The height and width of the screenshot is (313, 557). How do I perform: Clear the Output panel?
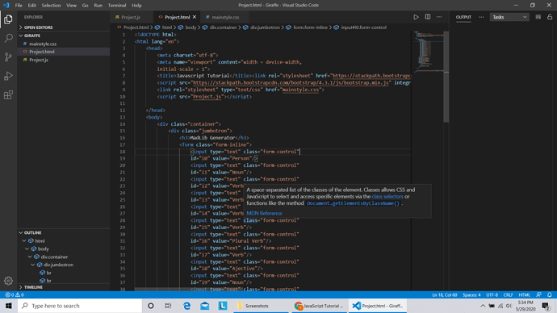click(x=538, y=17)
